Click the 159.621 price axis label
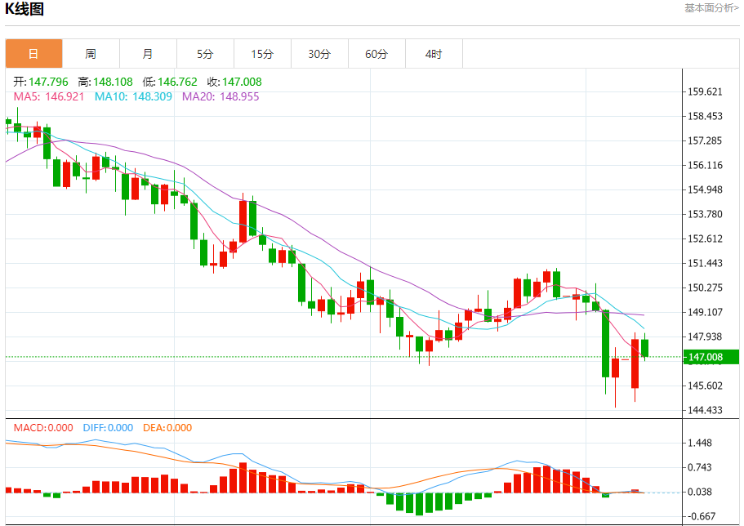Image resolution: width=744 pixels, height=526 pixels. tap(705, 91)
